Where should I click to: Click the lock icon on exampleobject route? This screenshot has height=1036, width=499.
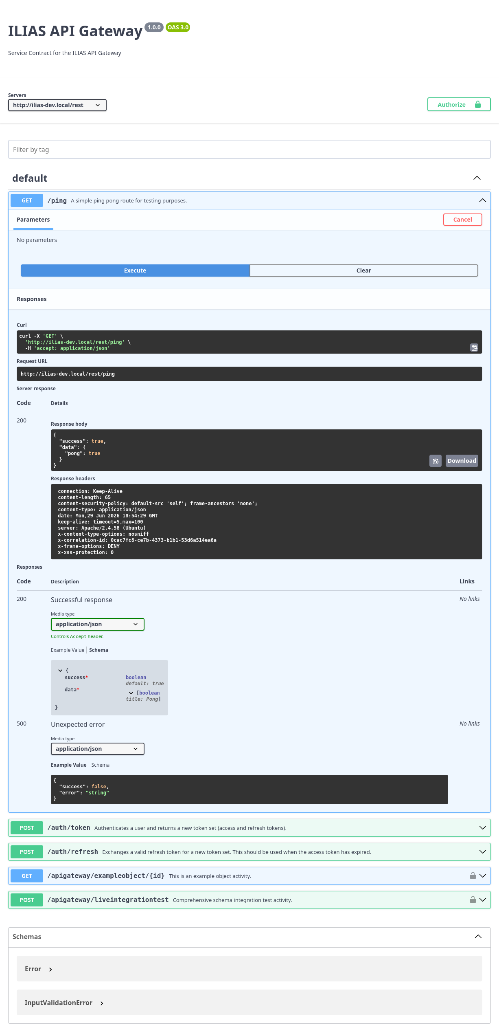[x=473, y=875]
